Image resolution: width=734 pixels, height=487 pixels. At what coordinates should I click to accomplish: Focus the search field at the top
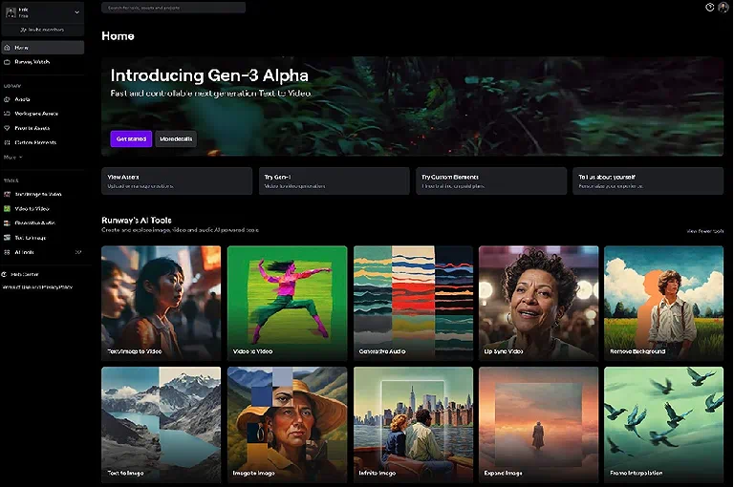pyautogui.click(x=173, y=8)
